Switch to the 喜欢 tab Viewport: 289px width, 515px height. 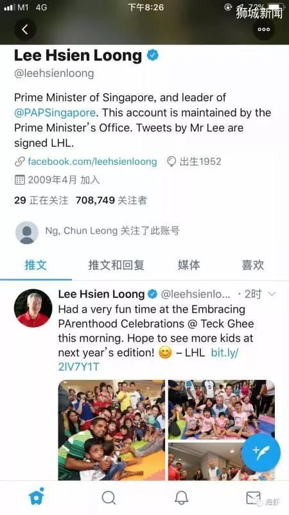[252, 265]
